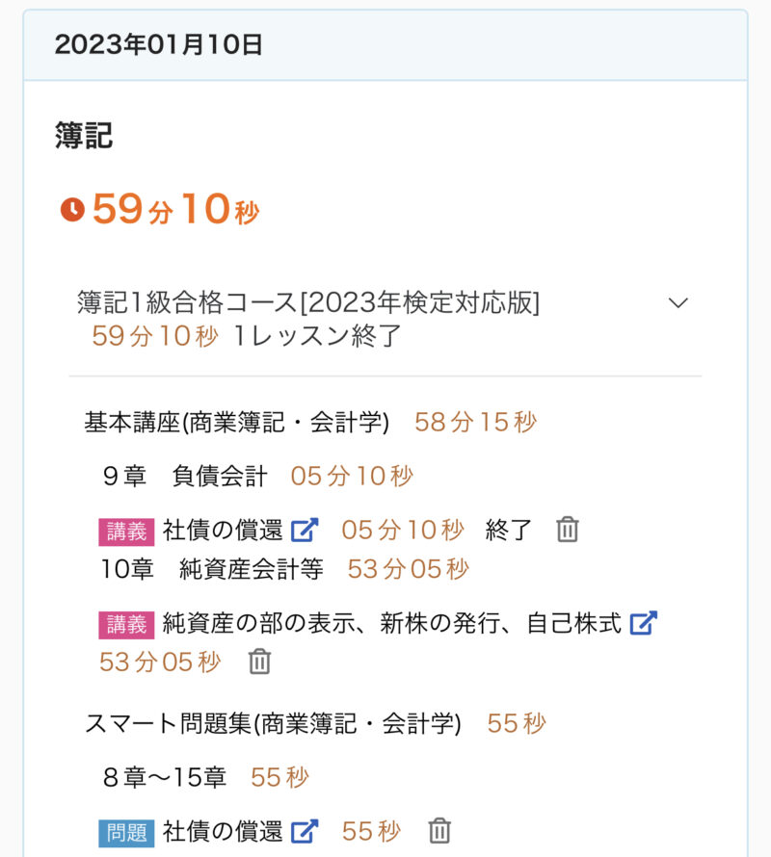Select 基本講座(商業簿記・会計学) section
771x857 pixels.
(237, 422)
